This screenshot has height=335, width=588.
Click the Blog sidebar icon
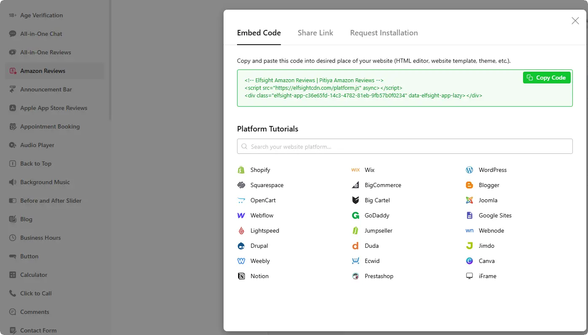click(13, 219)
